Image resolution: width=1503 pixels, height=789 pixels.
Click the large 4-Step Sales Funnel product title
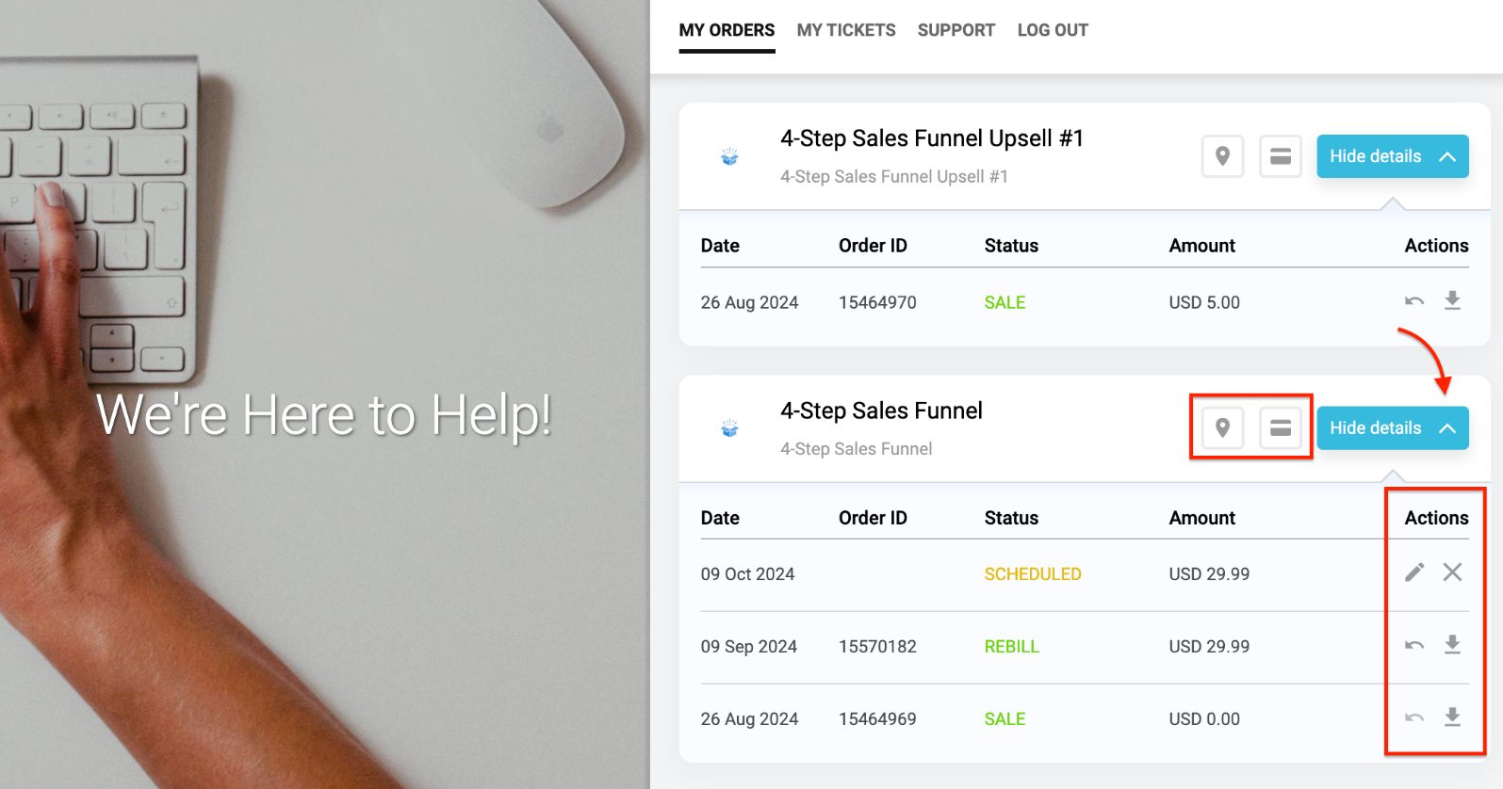881,411
